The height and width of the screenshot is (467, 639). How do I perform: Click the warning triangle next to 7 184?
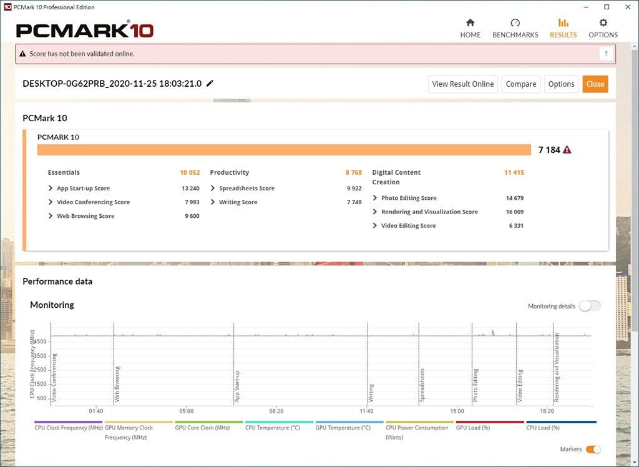(567, 150)
